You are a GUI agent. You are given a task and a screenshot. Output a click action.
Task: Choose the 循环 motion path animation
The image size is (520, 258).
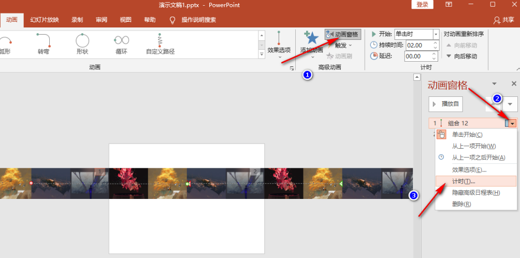pos(121,44)
